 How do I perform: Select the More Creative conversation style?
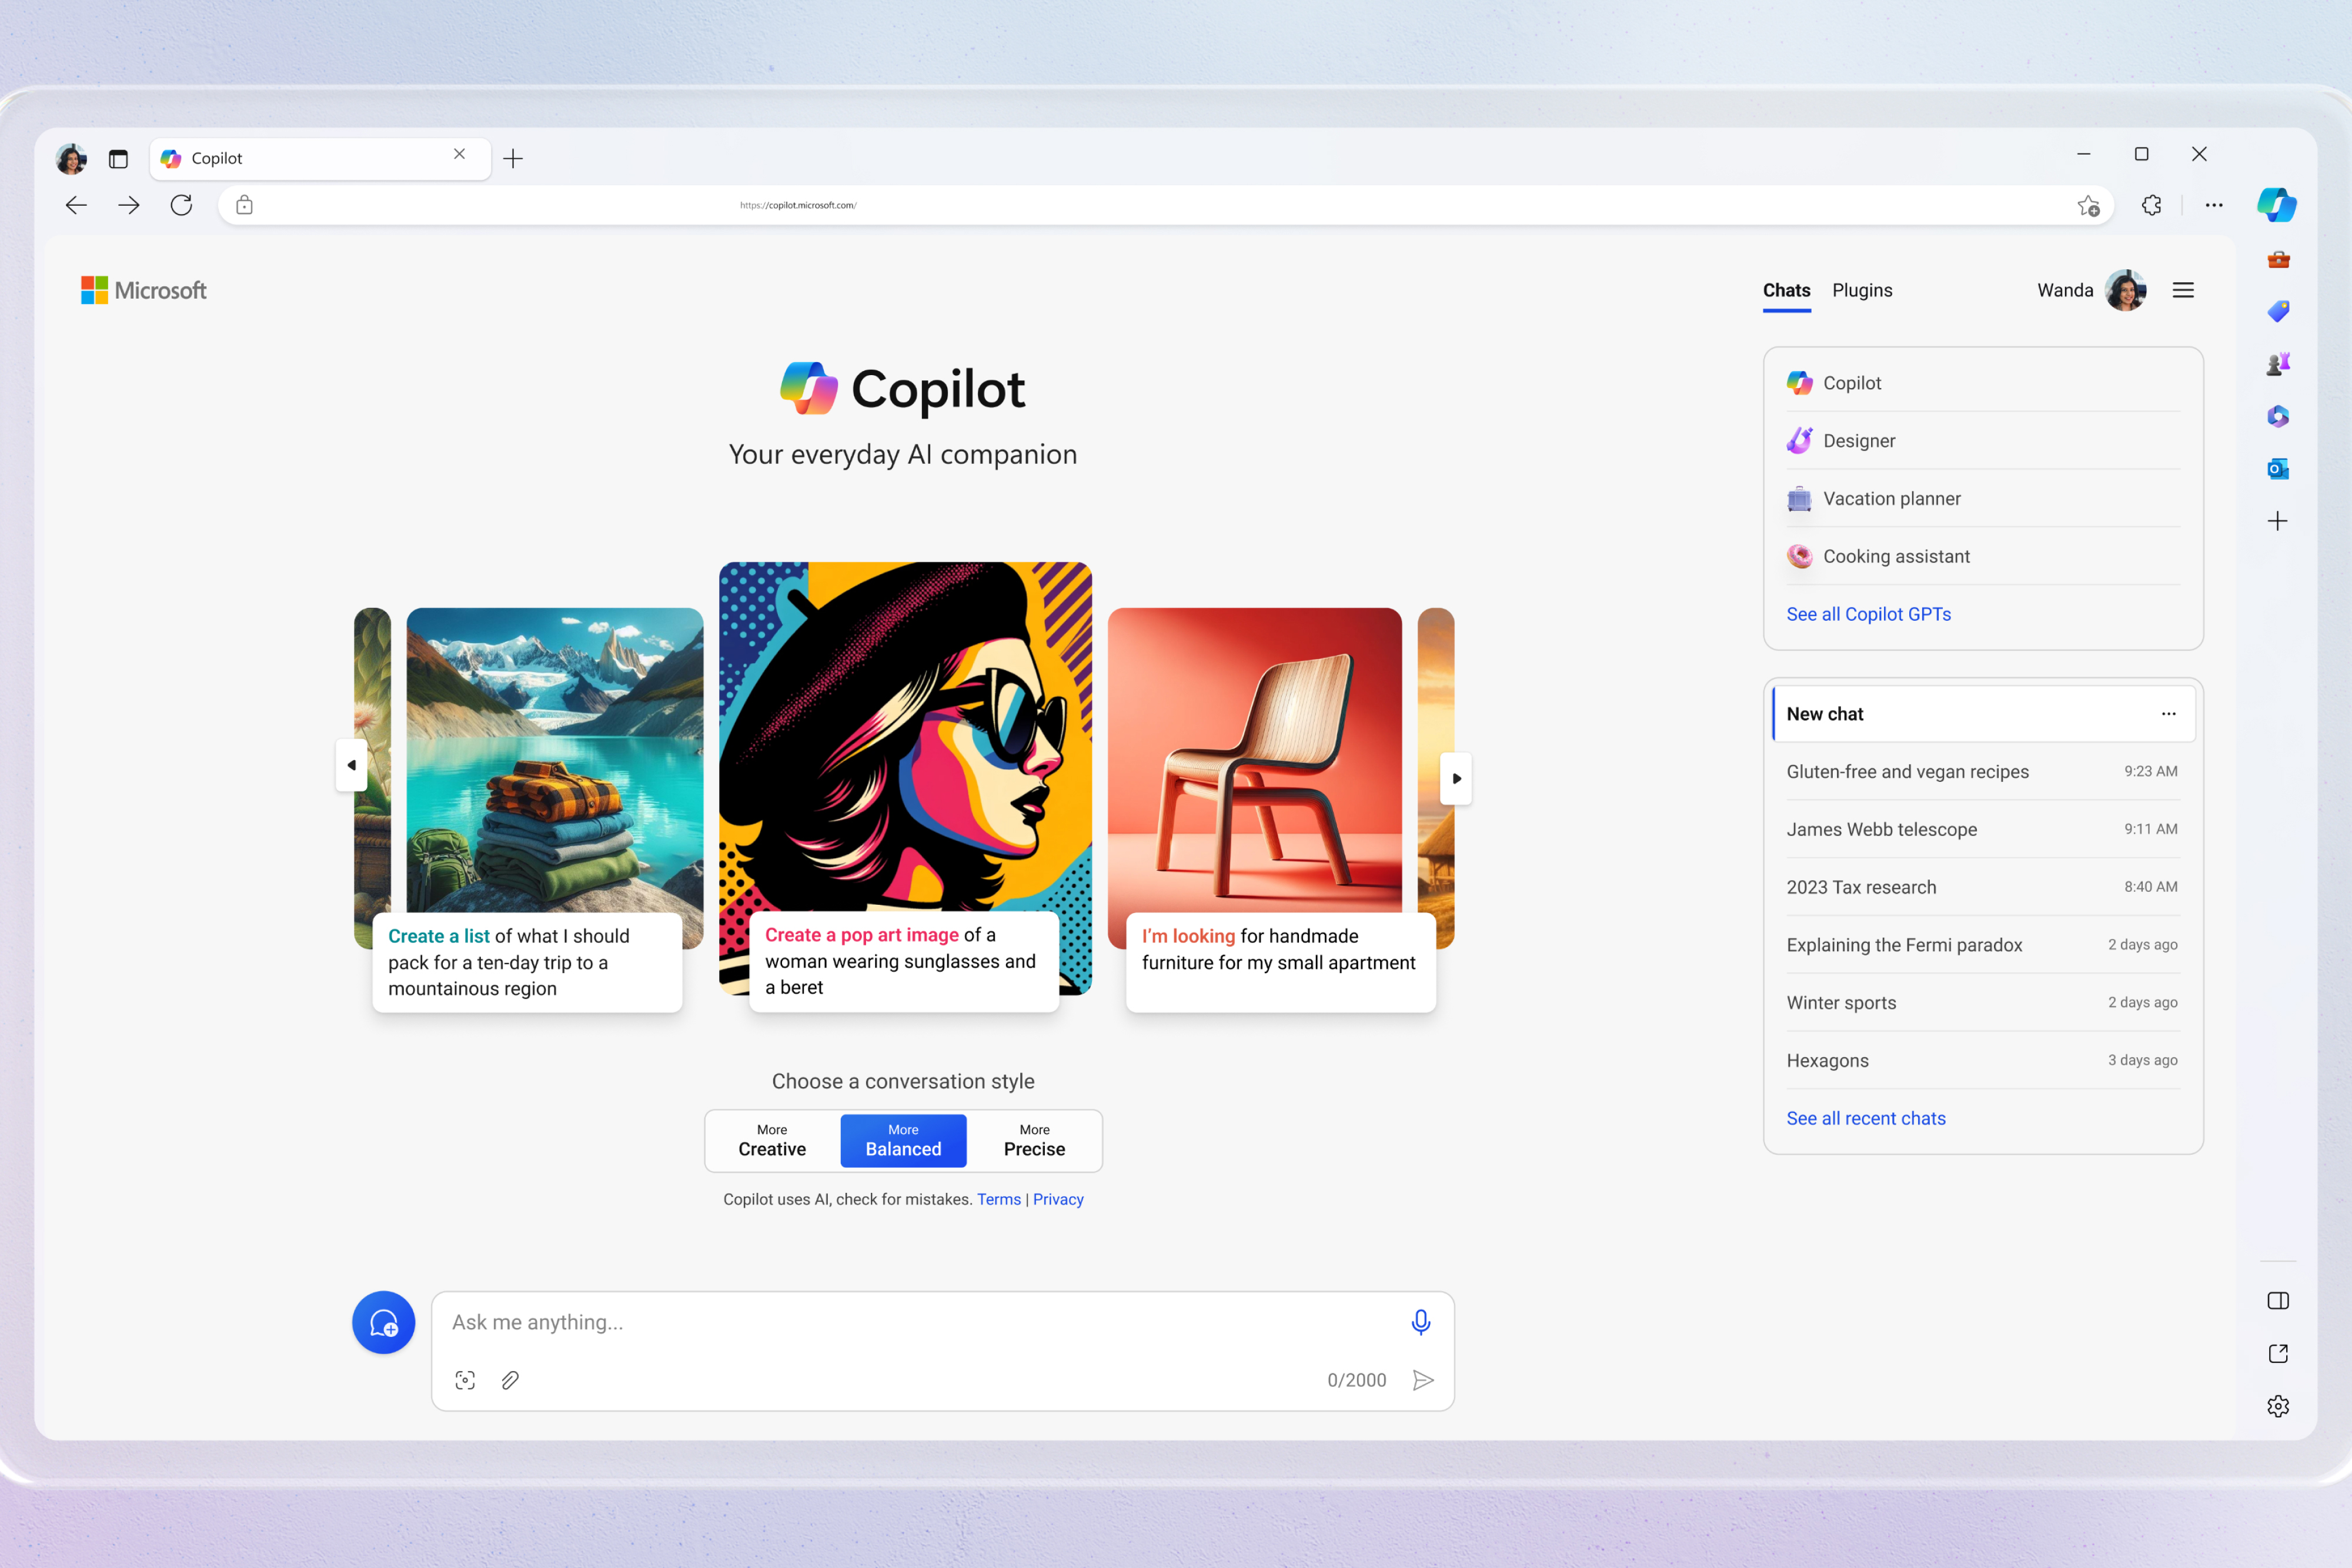[770, 1139]
